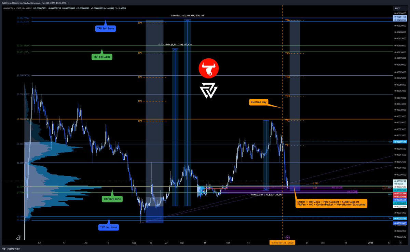The height and width of the screenshot is (252, 410).
Task: Click the green level label (0.00131242)
Action: pos(24,52)
